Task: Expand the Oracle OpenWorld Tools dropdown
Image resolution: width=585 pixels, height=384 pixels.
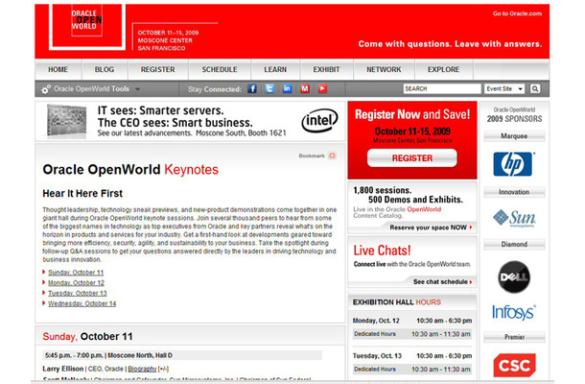Action: (x=137, y=89)
